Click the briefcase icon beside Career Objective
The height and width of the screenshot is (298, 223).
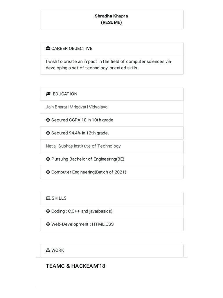click(48, 48)
